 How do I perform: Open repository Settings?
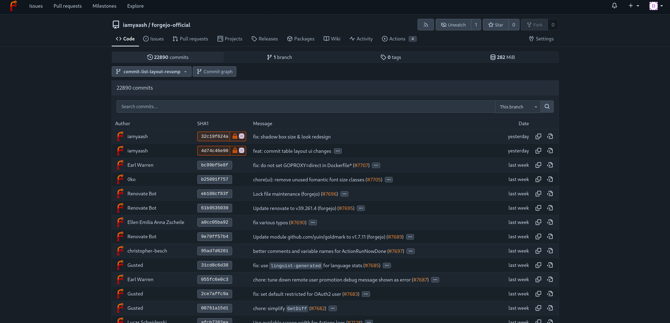541,39
